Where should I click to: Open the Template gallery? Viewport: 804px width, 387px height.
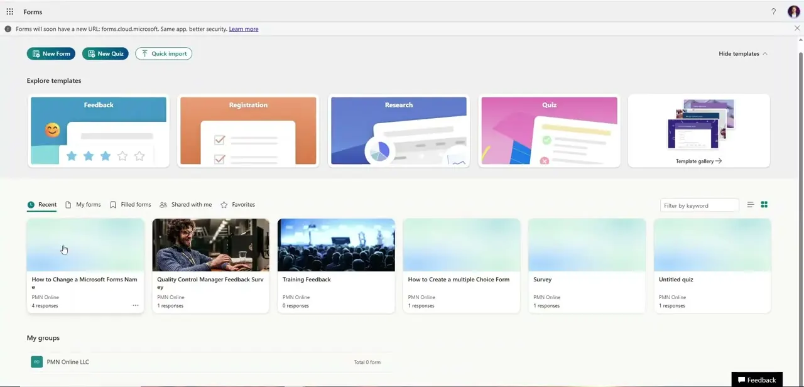699,131
